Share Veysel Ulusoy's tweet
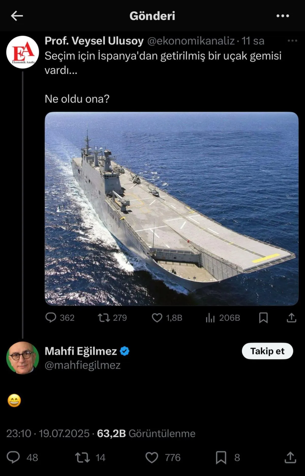The height and width of the screenshot is (476, 305). click(x=291, y=318)
